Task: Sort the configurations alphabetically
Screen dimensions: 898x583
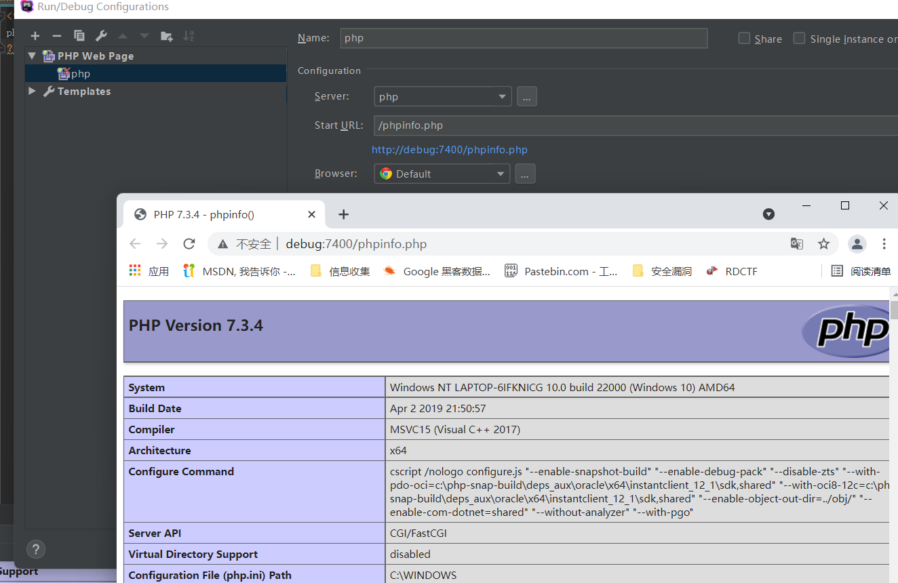Action: pyautogui.click(x=189, y=36)
